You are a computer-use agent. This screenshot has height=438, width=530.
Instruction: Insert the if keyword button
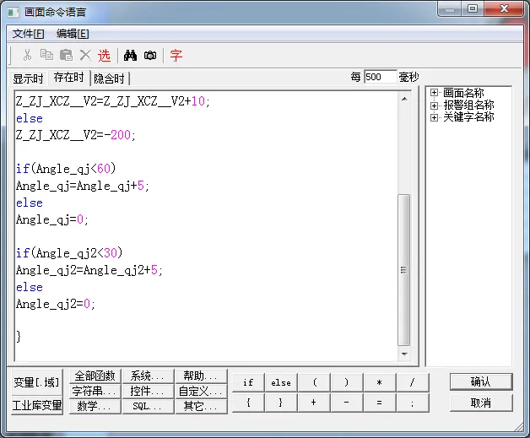click(x=248, y=382)
